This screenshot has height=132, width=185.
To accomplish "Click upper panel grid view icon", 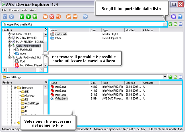I will [181, 24].
